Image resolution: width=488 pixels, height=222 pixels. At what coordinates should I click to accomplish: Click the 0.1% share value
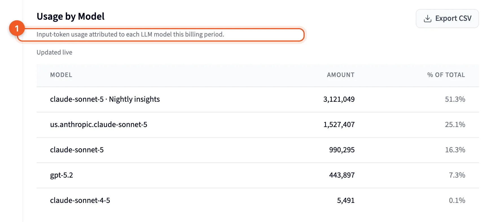pyautogui.click(x=457, y=200)
